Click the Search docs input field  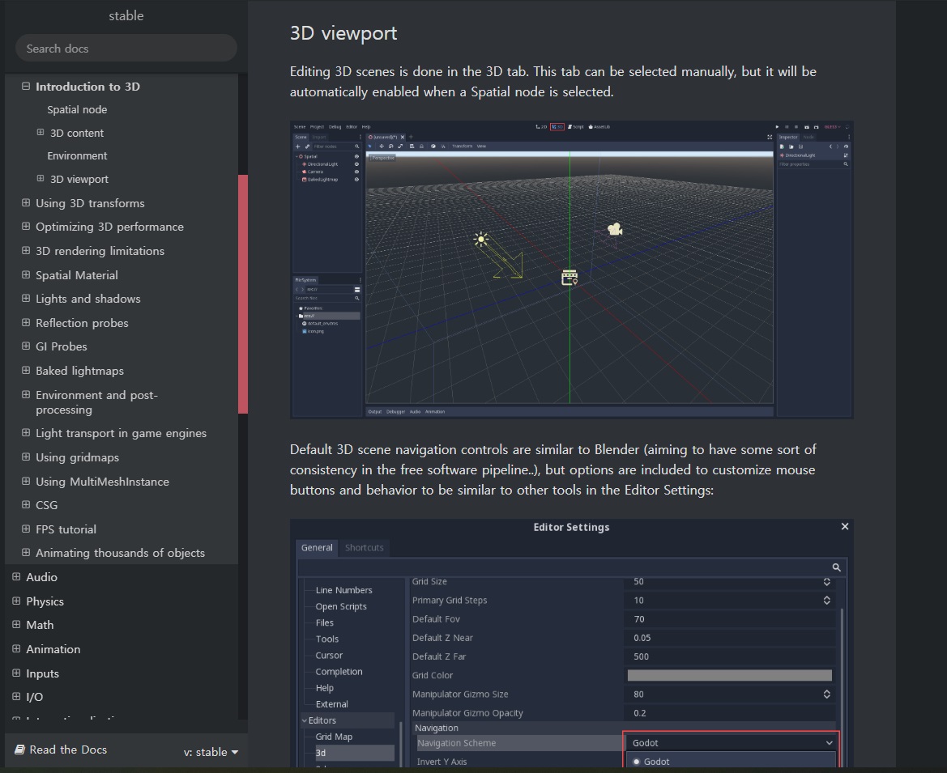point(126,49)
